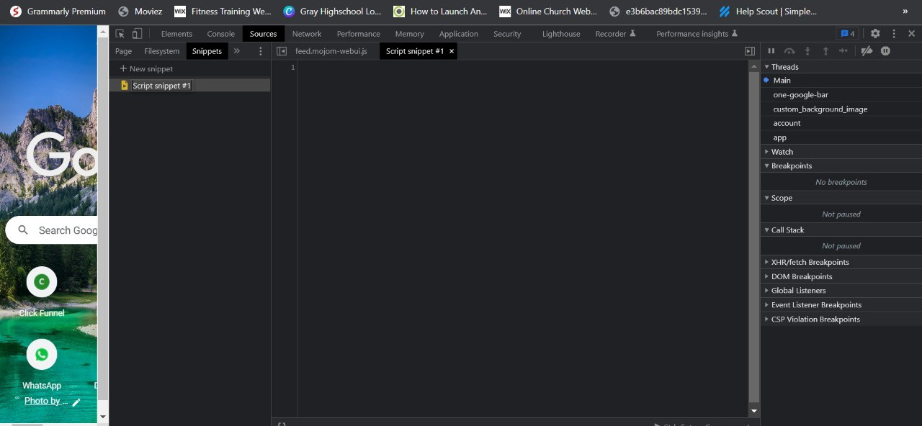
Task: Pause script execution
Action: [771, 51]
